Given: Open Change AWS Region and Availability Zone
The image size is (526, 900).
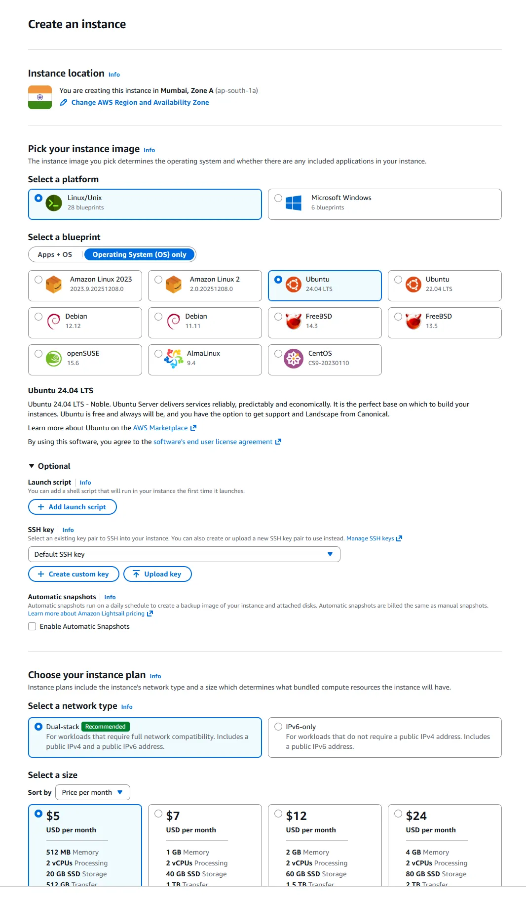Looking at the screenshot, I should pos(140,102).
